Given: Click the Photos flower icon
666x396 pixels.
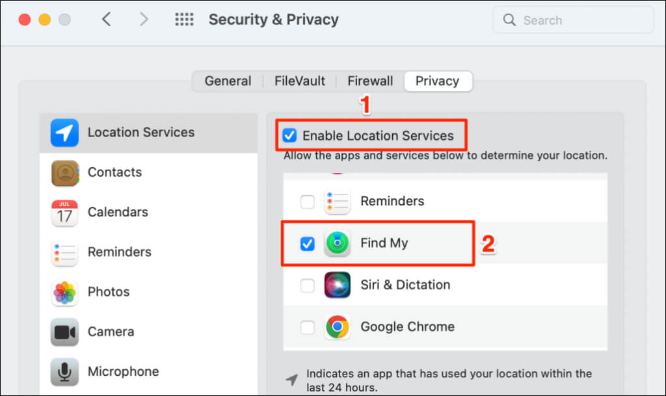Looking at the screenshot, I should click(x=64, y=293).
